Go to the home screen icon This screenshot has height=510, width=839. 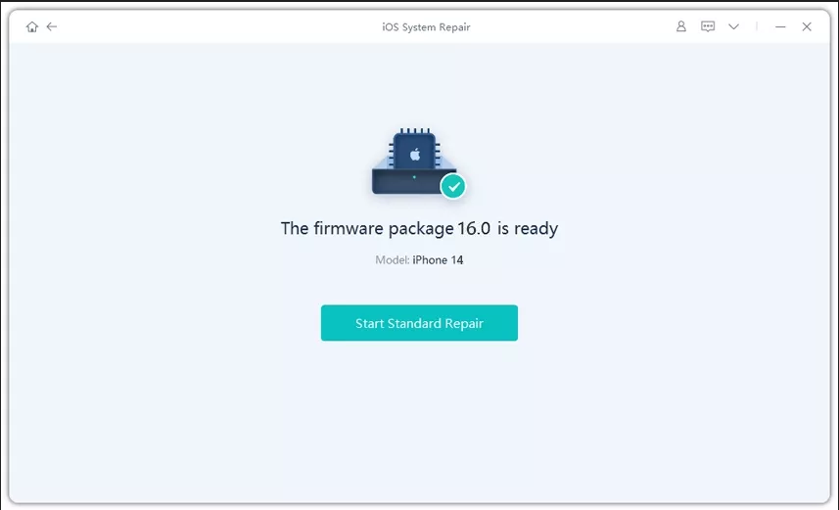point(32,27)
